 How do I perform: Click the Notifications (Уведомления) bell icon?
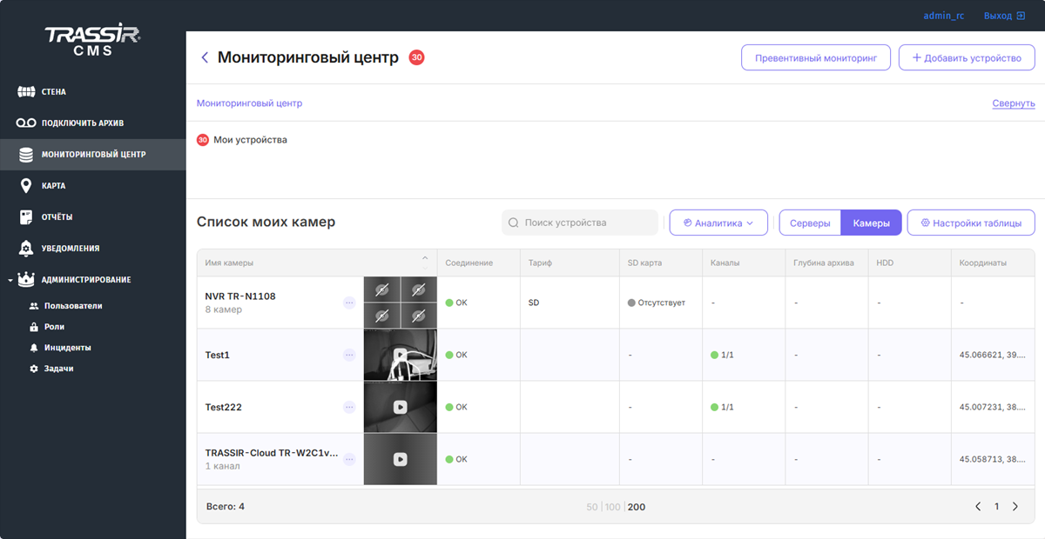(26, 249)
